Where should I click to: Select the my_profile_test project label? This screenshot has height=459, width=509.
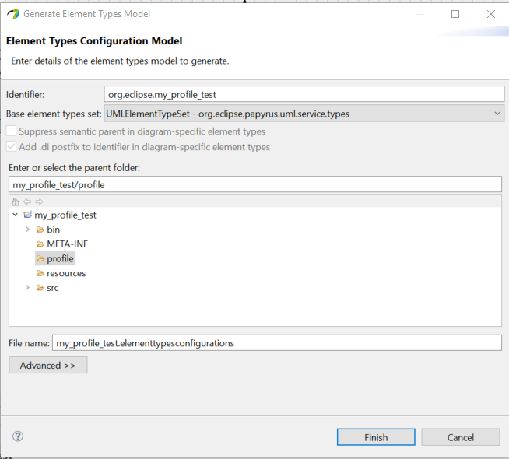click(x=65, y=215)
